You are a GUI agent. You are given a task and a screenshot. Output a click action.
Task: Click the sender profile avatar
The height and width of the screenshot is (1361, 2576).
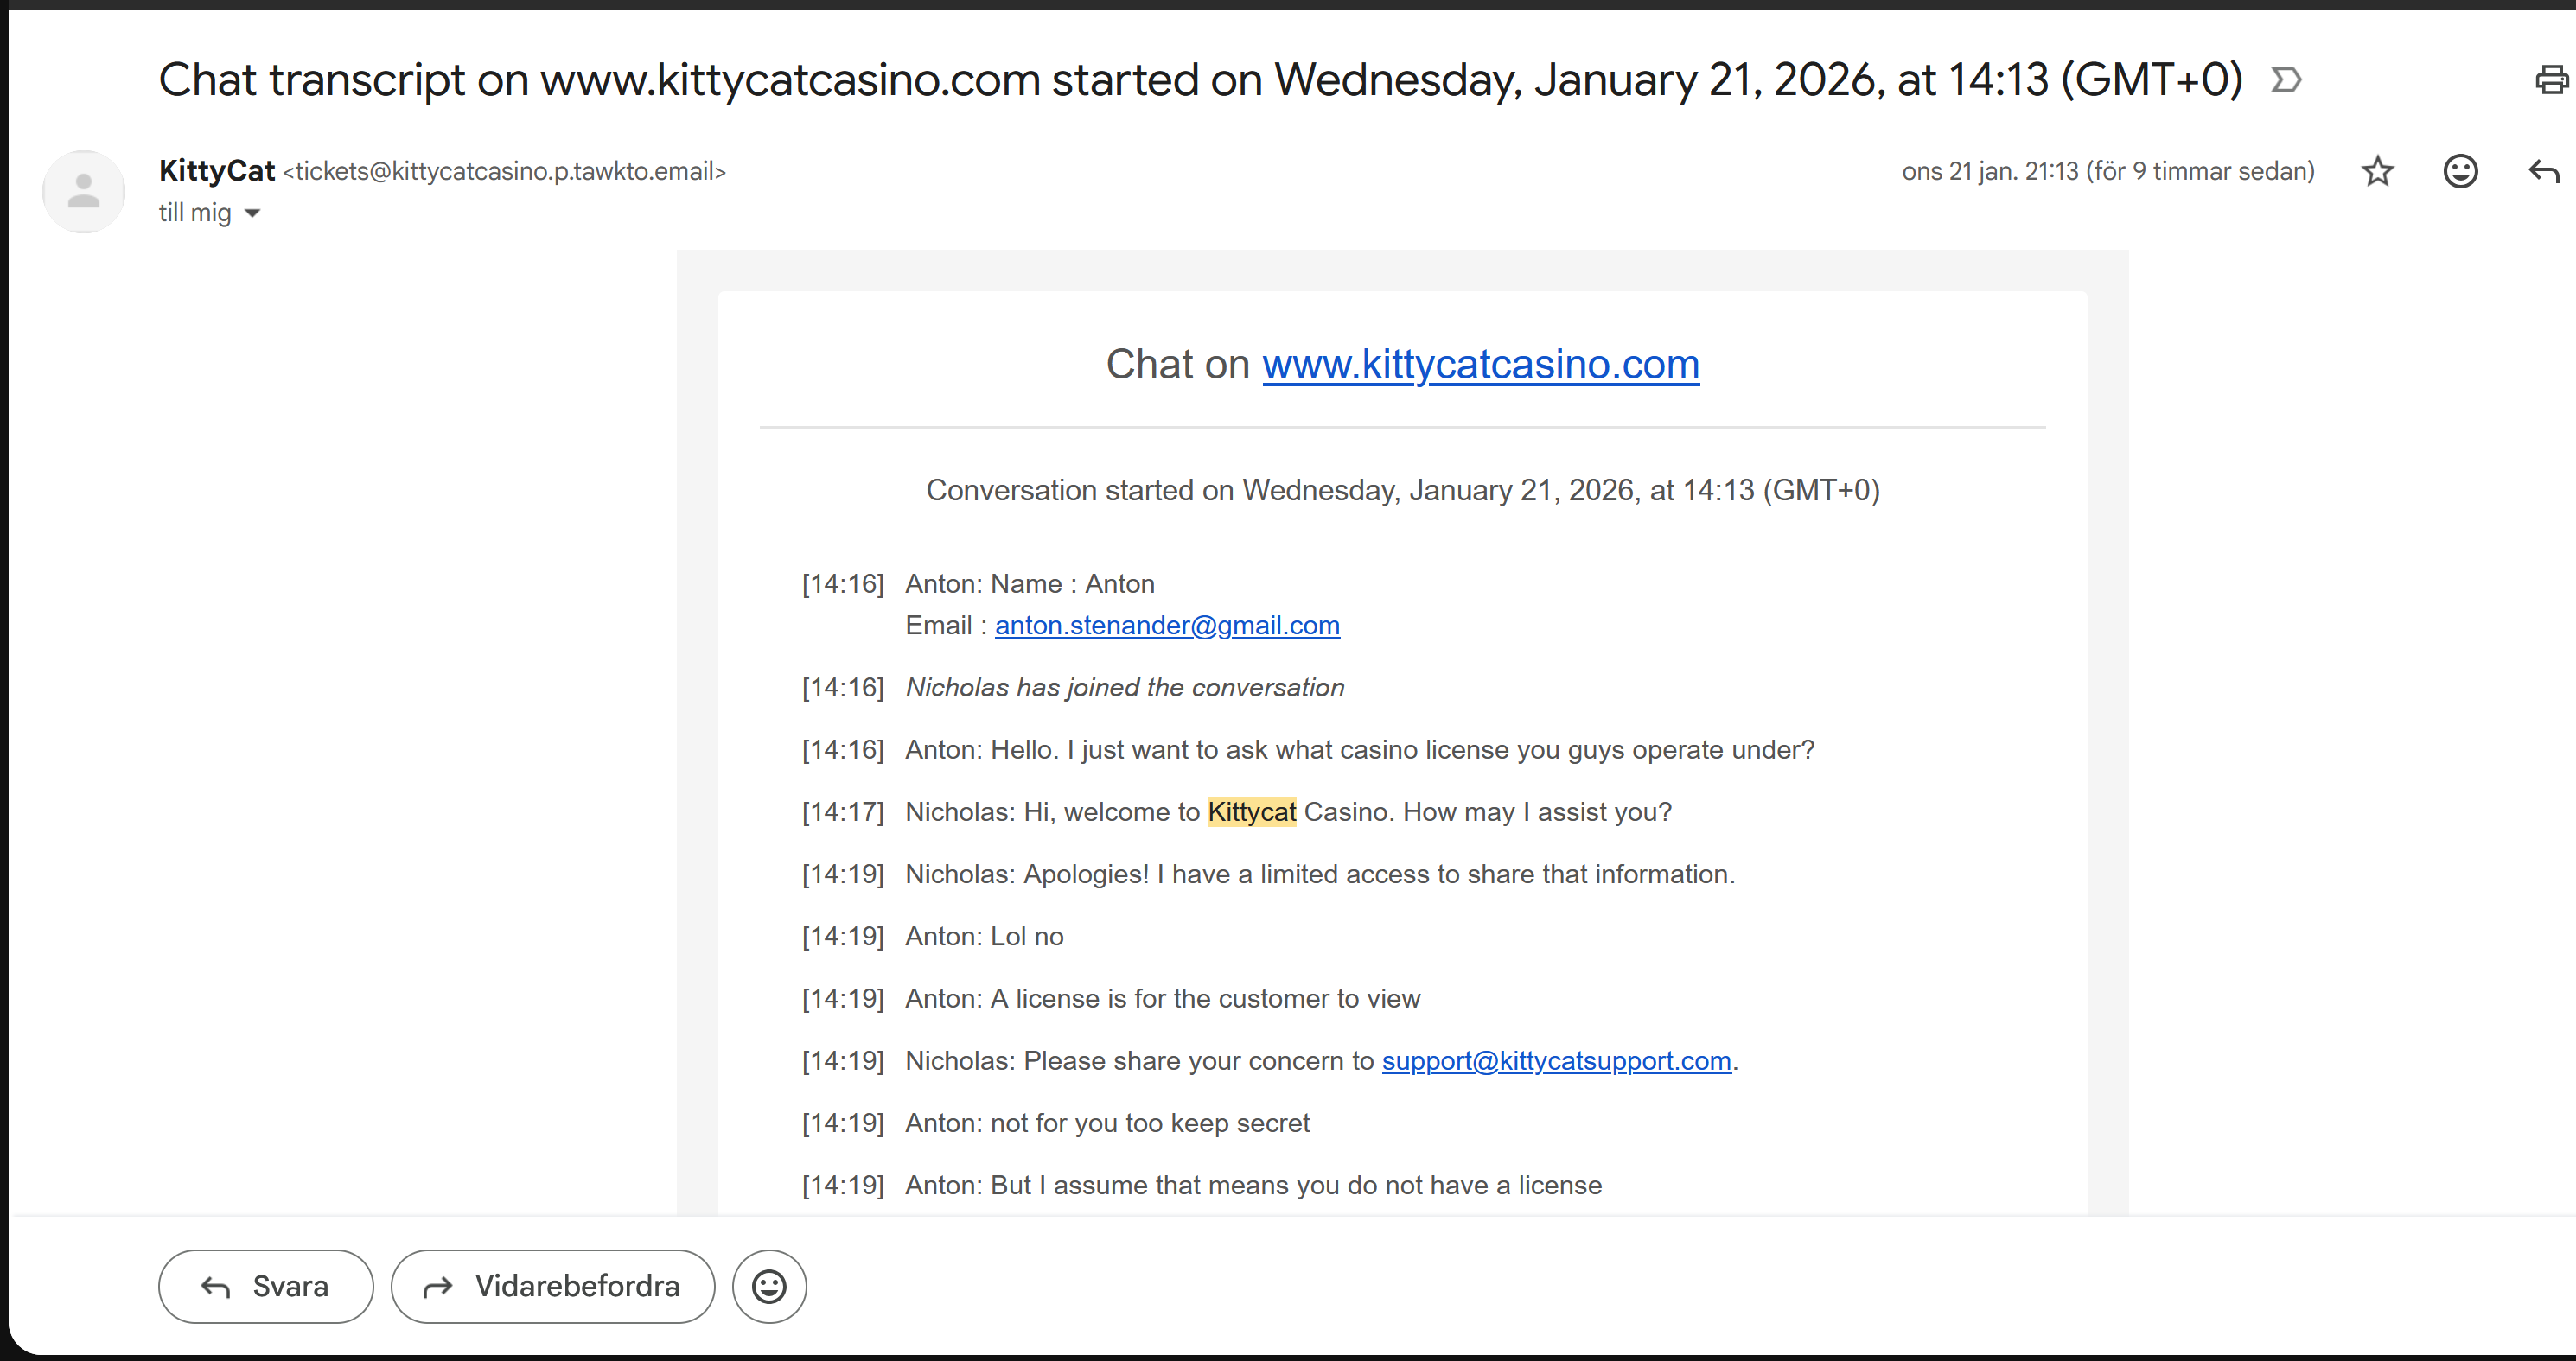coord(84,191)
